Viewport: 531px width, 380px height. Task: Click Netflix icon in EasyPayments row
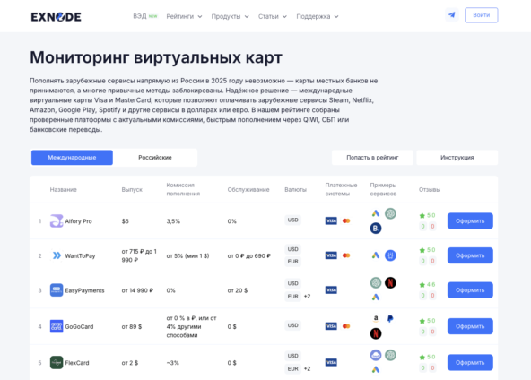click(x=390, y=282)
